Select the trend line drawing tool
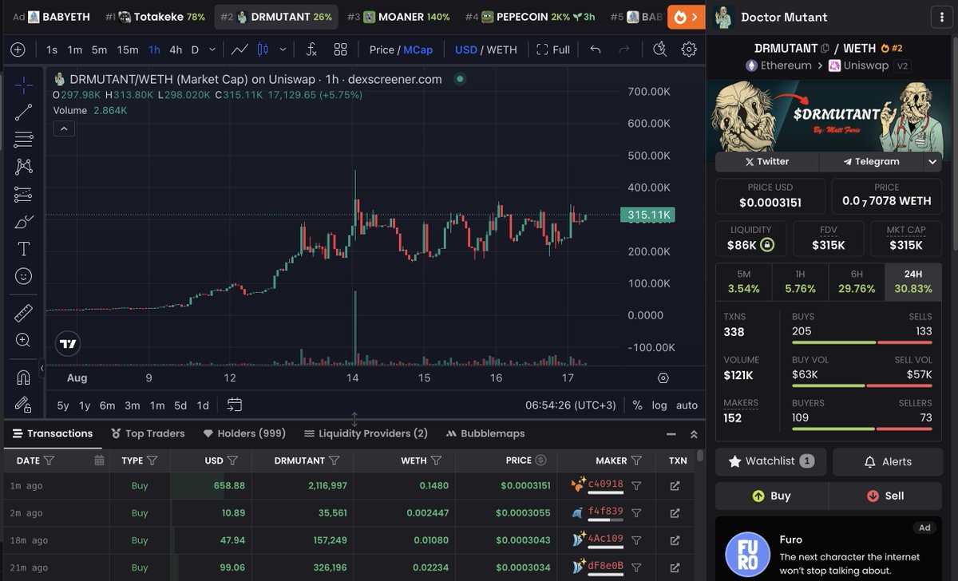Viewport: 958px width, 581px height. point(23,112)
